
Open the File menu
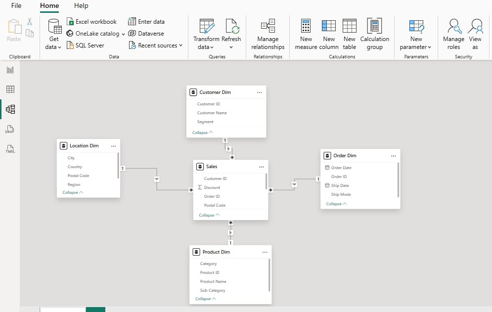(x=16, y=5)
